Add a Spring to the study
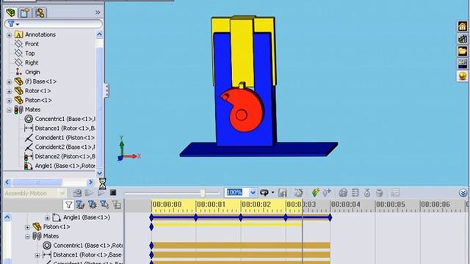470x264 pixels. pos(355,193)
